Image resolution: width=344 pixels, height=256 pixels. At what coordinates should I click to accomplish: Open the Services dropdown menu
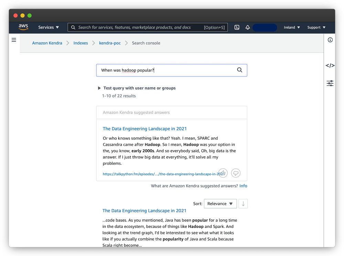pos(49,27)
